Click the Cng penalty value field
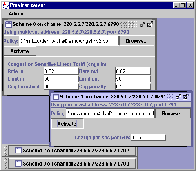 [x=133, y=87]
